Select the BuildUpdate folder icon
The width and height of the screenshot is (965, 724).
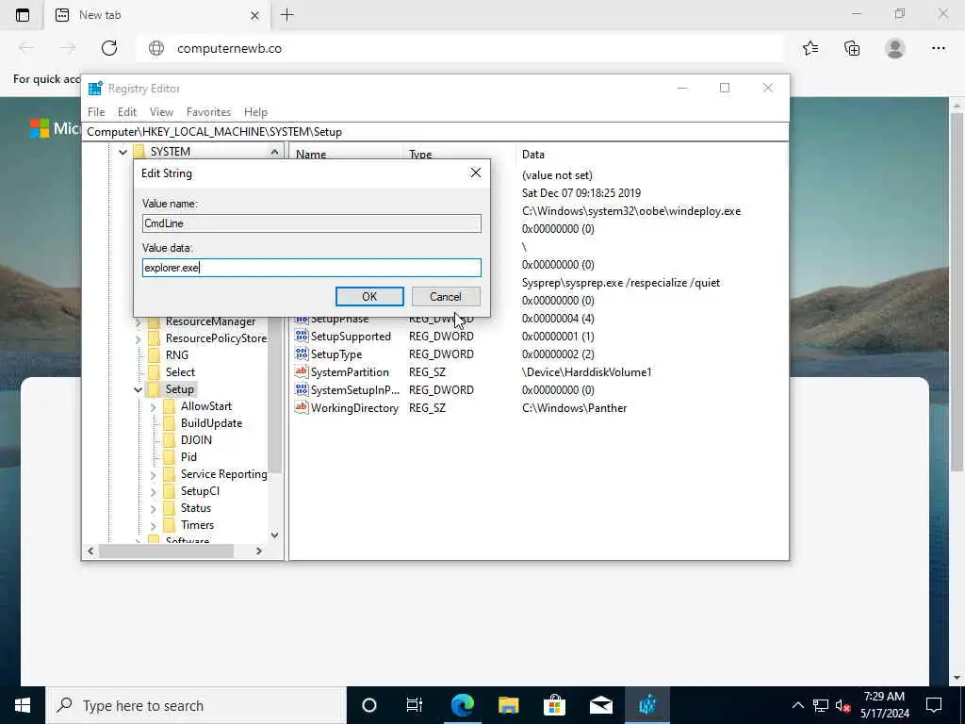click(x=170, y=423)
